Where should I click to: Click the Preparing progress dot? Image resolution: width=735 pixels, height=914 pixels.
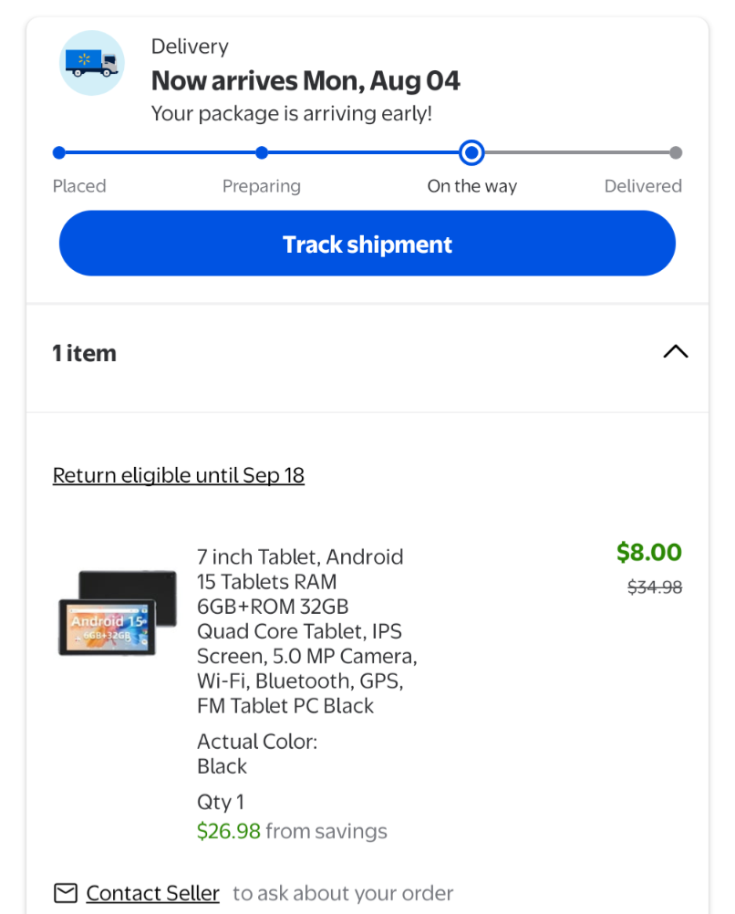point(262,153)
